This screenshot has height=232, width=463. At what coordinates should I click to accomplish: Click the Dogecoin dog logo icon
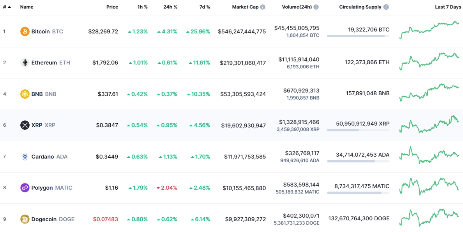(x=25, y=219)
